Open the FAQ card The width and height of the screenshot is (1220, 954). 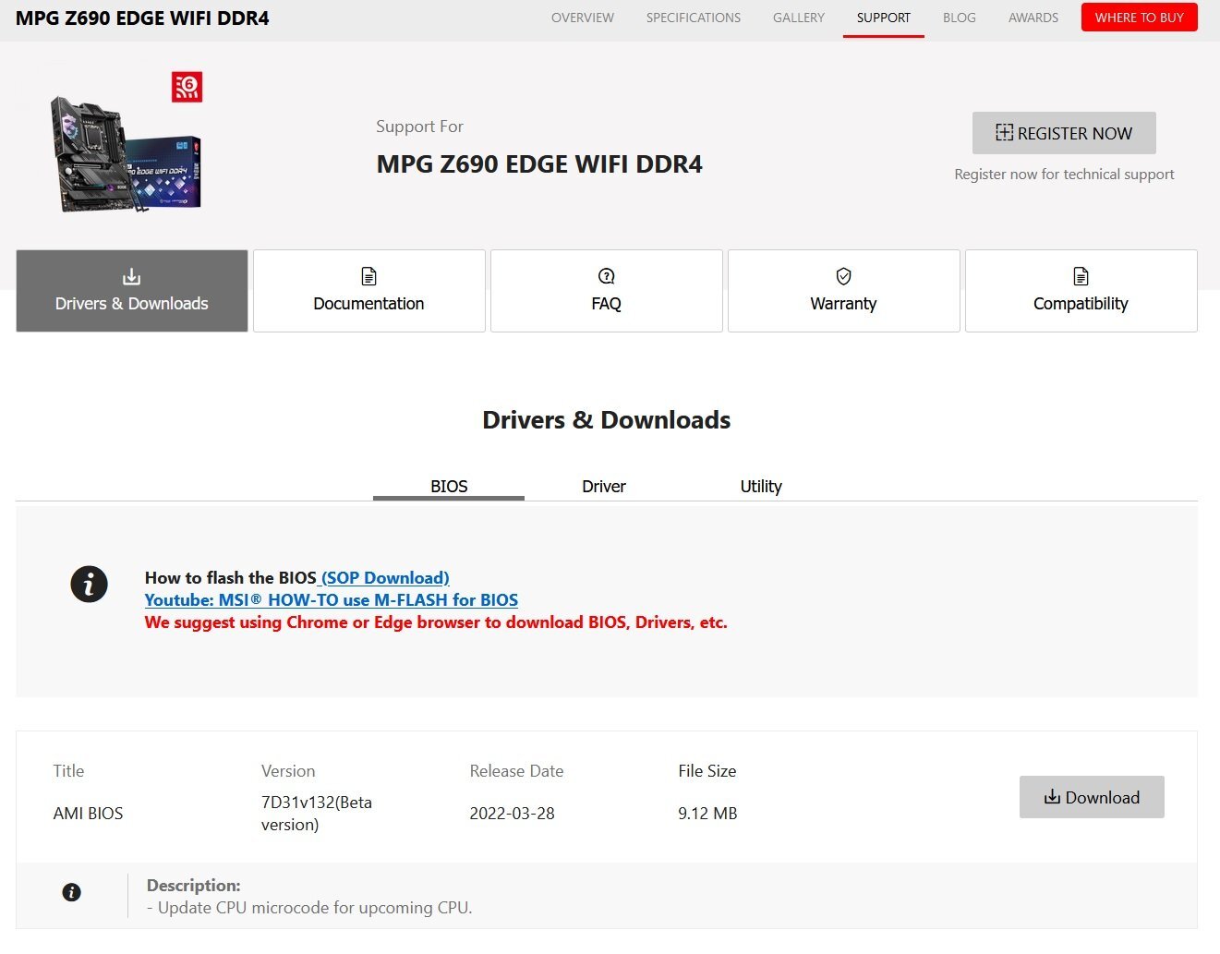[x=607, y=291]
